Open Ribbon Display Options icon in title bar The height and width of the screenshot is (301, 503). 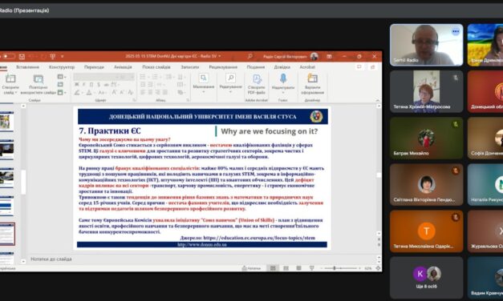click(329, 56)
